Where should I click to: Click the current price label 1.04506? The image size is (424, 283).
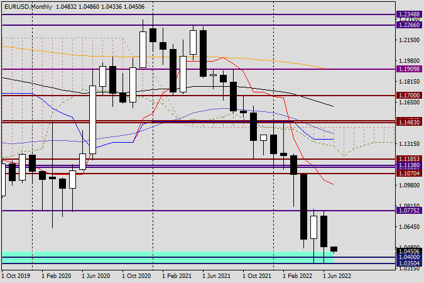coord(410,252)
